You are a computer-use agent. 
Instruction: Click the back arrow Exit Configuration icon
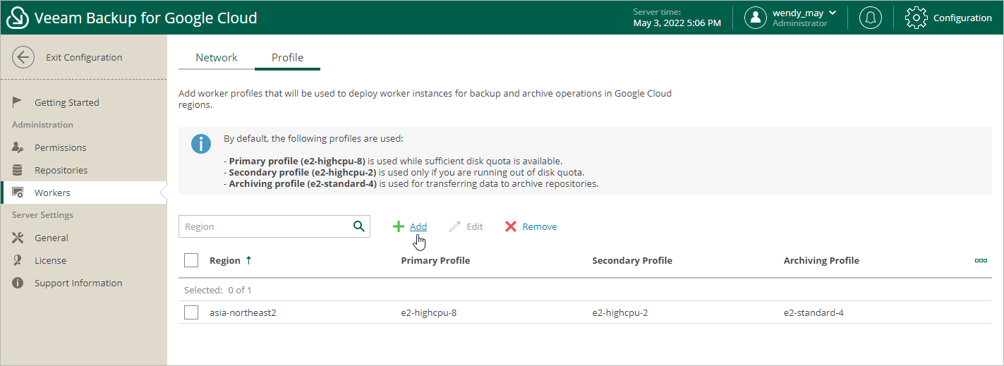click(23, 57)
